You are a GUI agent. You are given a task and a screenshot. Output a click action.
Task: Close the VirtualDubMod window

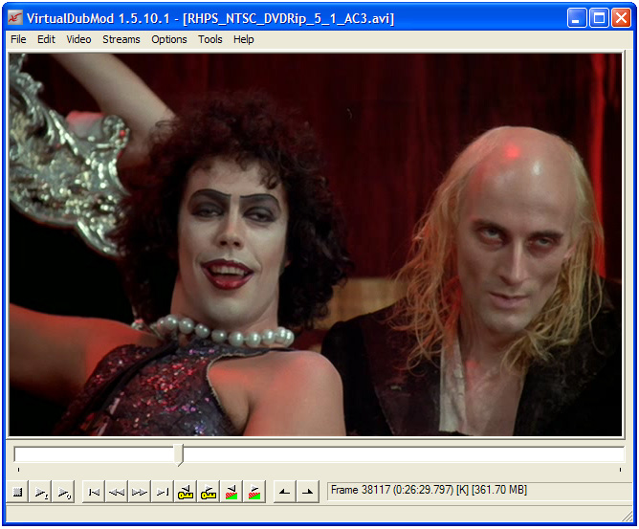(x=621, y=18)
